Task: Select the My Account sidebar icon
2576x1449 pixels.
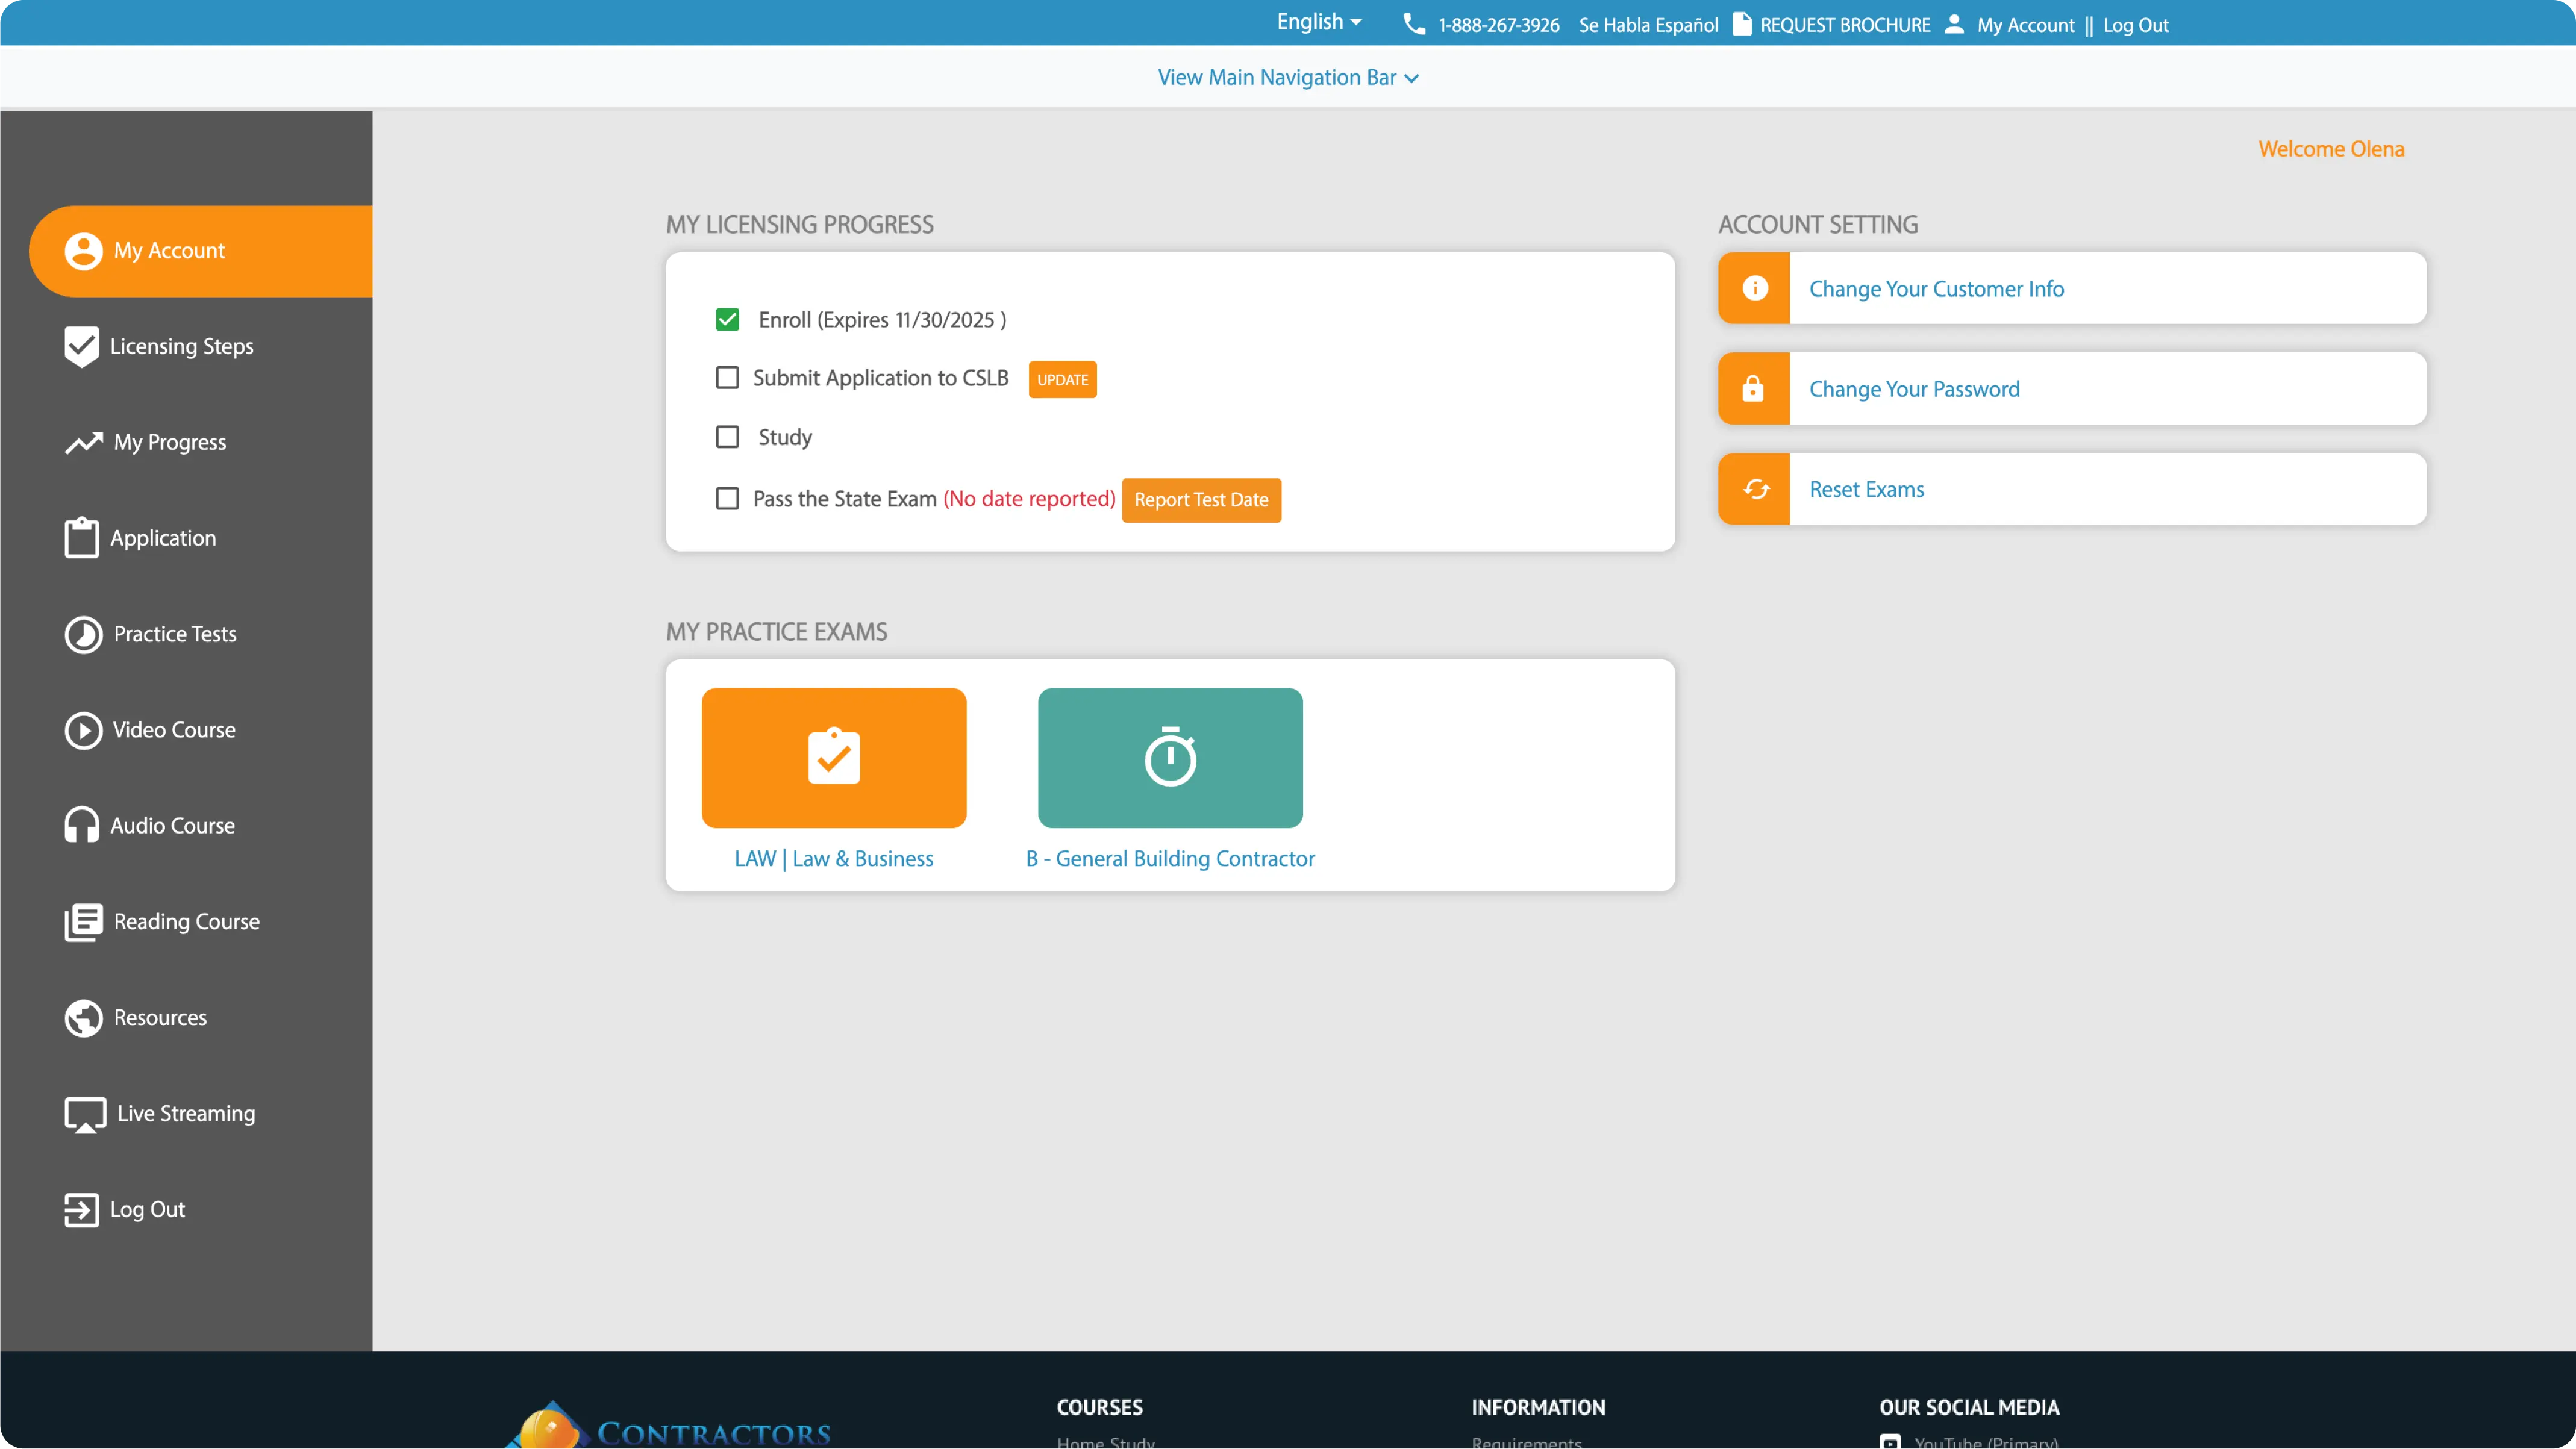Action: click(x=82, y=251)
